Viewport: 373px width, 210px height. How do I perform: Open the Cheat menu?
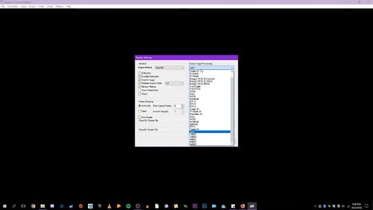pyautogui.click(x=50, y=6)
